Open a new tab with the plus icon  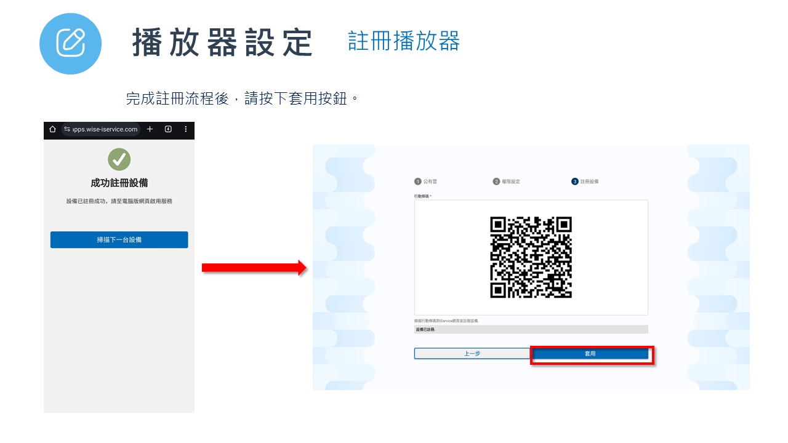tap(150, 130)
